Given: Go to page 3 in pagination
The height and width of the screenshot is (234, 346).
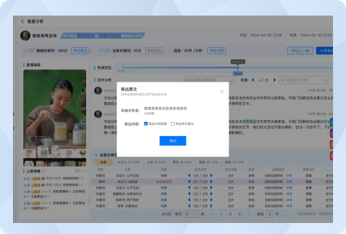Looking at the screenshot, I should (x=239, y=214).
